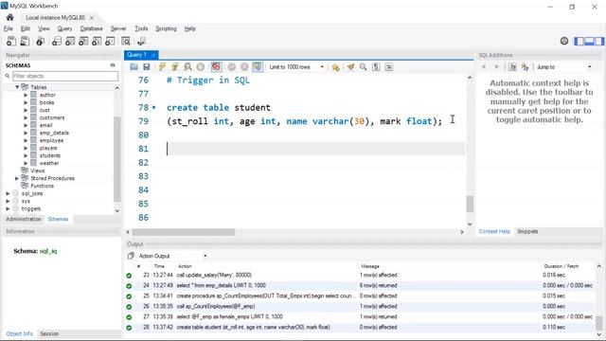This screenshot has height=341, width=606.
Task: Select the Context Help tab
Action: click(x=494, y=231)
